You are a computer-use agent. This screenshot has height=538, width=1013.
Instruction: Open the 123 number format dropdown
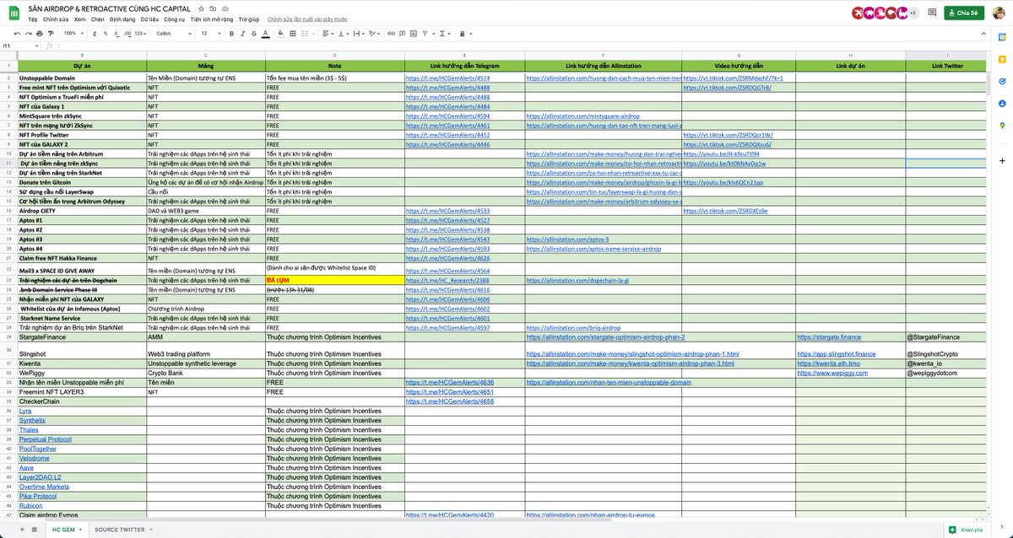coord(140,34)
